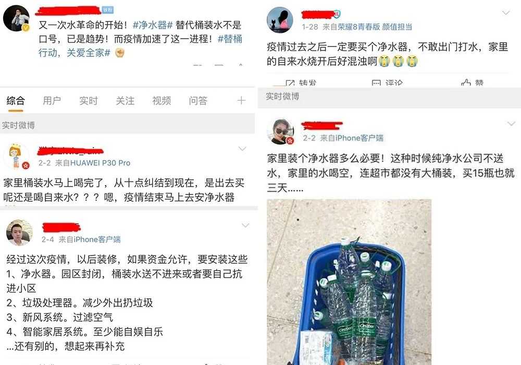
Task: Open the 视频 tab
Action: tap(162, 101)
